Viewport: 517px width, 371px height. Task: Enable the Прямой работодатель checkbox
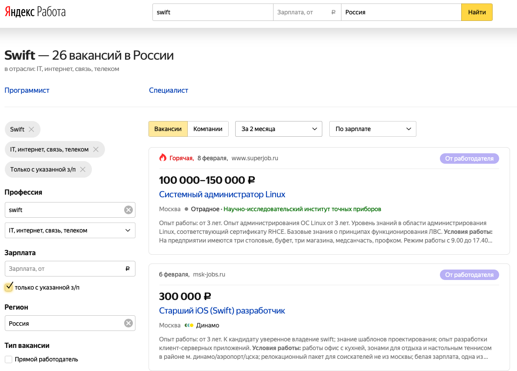pyautogui.click(x=9, y=359)
